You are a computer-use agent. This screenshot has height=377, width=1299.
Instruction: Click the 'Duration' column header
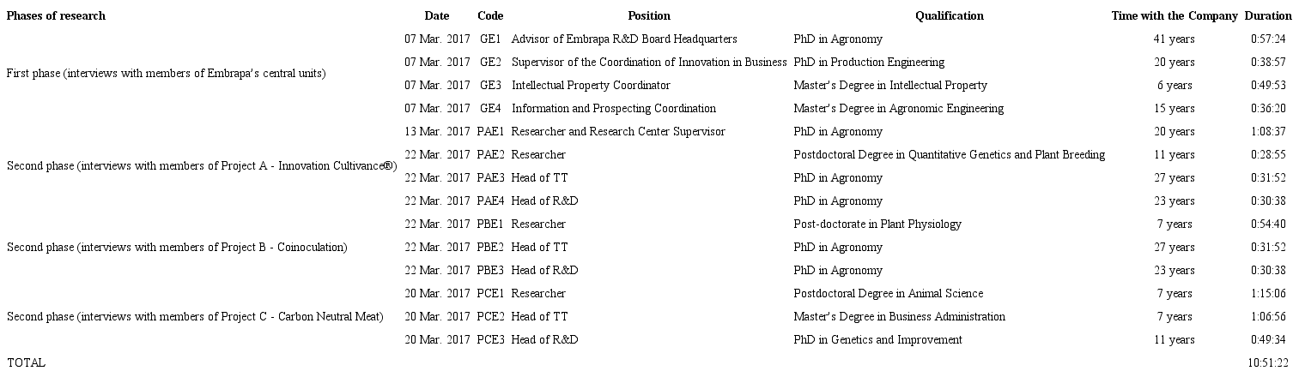pos(1267,15)
